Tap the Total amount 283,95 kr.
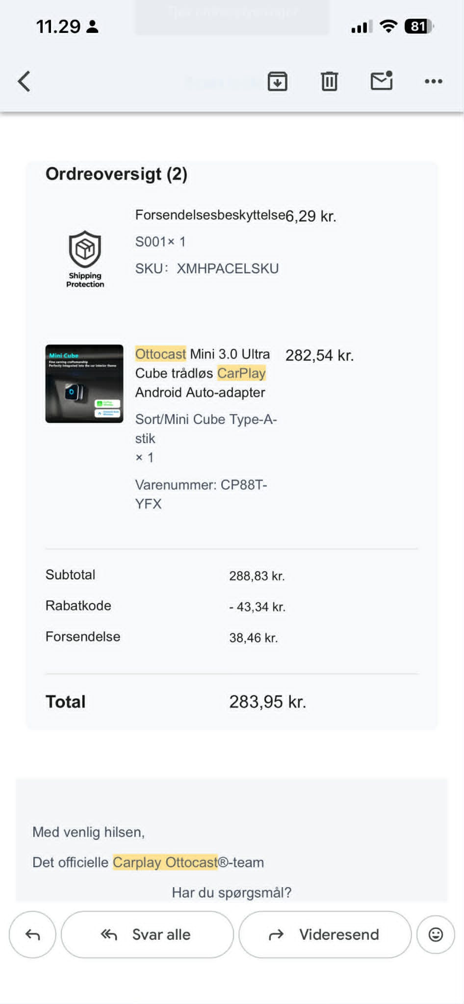The width and height of the screenshot is (464, 1004). [267, 702]
